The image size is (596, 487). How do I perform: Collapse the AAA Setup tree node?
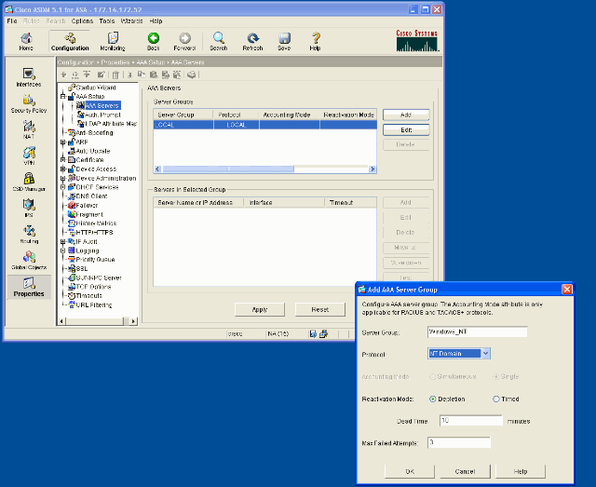pos(62,96)
